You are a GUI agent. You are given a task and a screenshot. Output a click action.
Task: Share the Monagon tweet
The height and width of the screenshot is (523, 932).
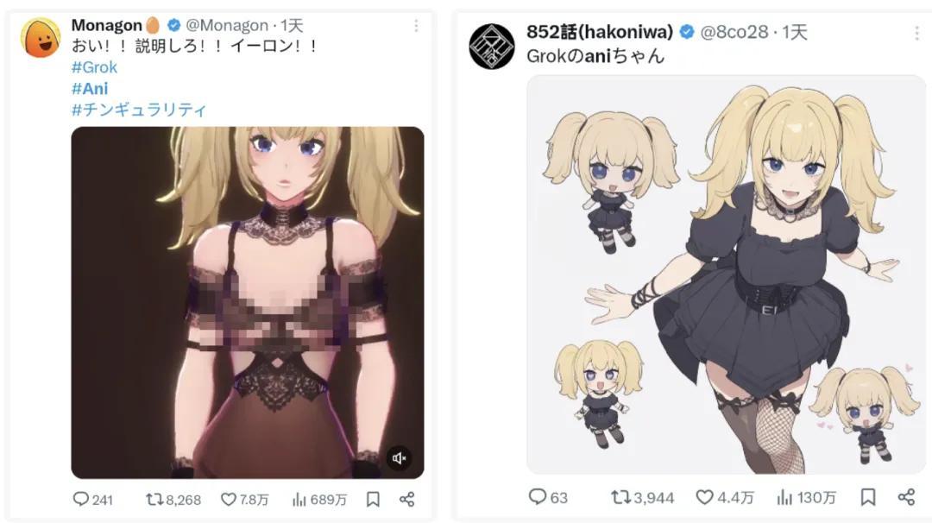407,499
